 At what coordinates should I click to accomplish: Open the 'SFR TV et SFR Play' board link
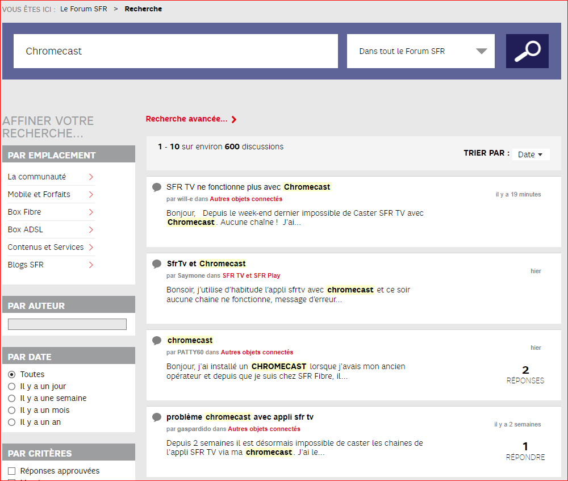point(251,276)
